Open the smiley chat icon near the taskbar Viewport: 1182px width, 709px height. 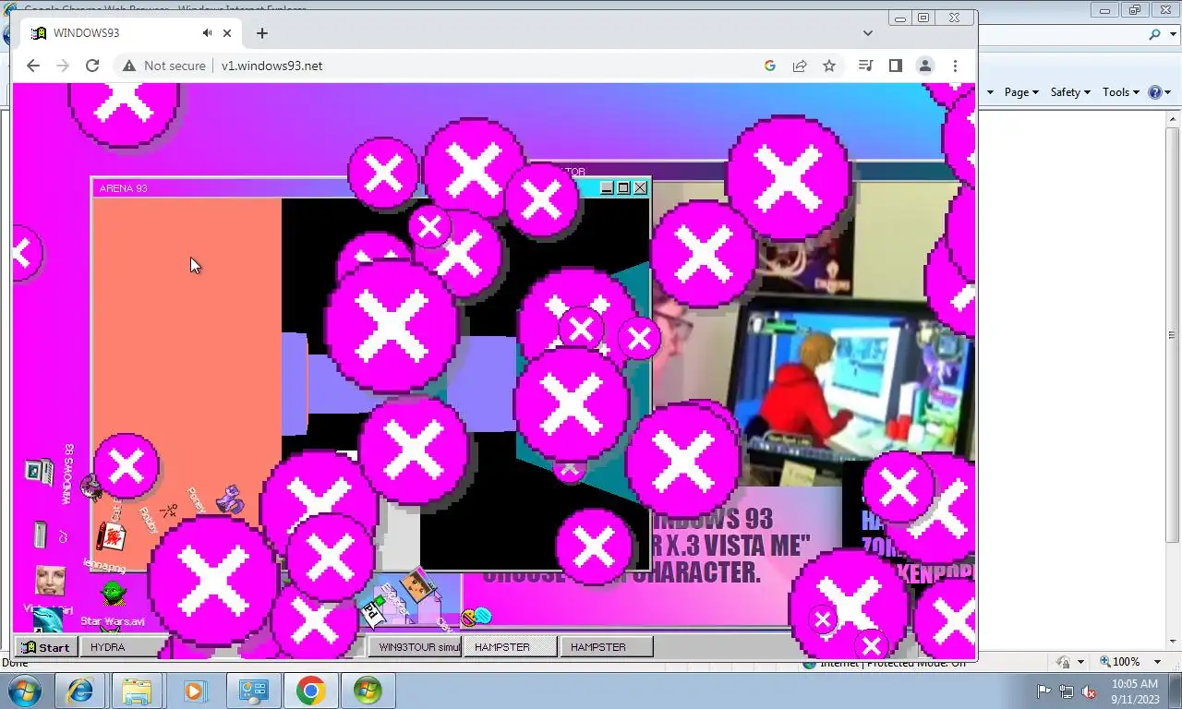pos(476,617)
